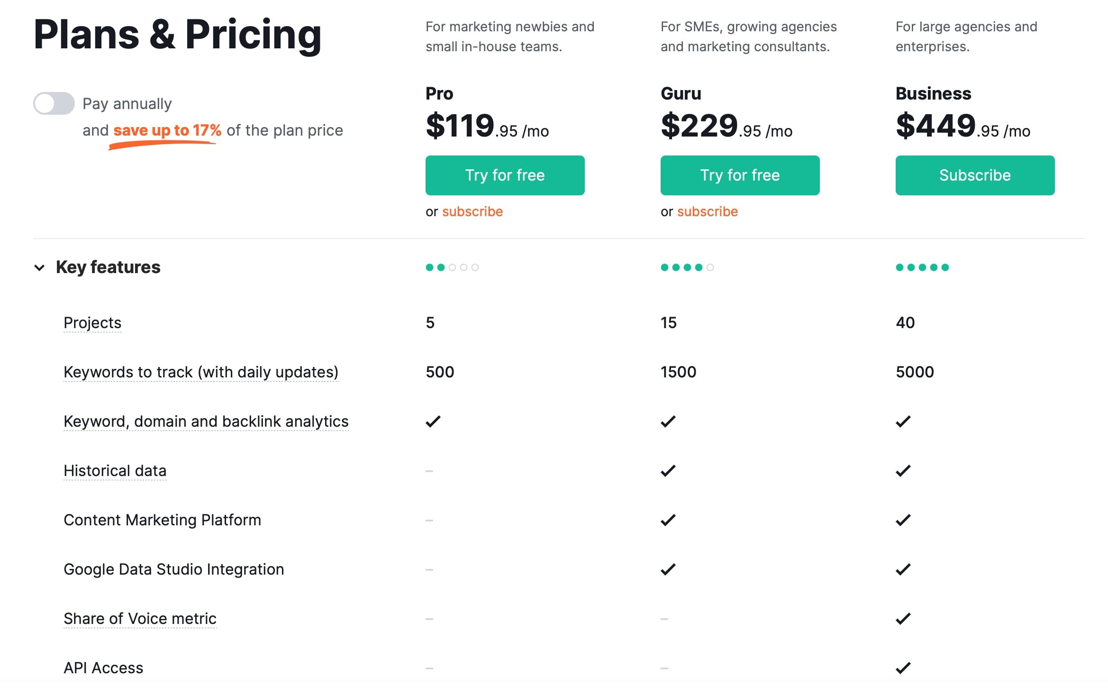Click Keywords to track feature label
Viewport: 1108px width, 696px height.
201,372
